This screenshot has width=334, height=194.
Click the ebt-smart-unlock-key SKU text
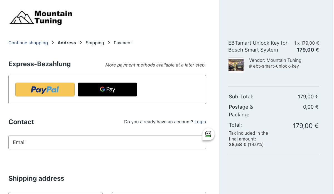click(x=274, y=66)
